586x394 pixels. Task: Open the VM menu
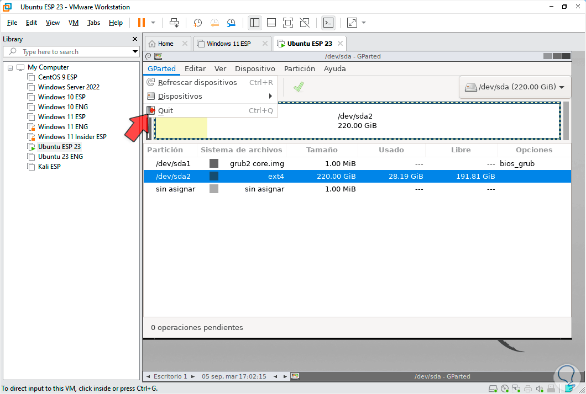pos(74,23)
